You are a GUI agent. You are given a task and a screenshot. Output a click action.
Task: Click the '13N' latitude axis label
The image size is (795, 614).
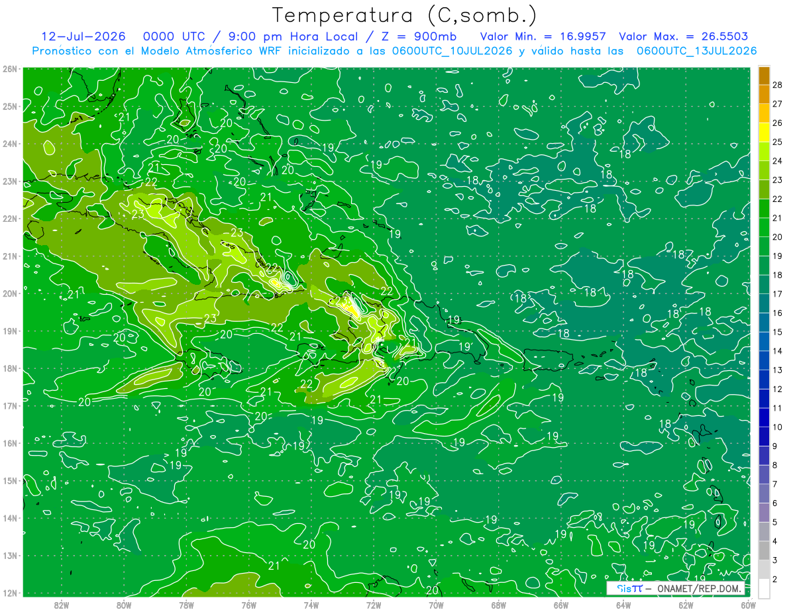[9, 555]
